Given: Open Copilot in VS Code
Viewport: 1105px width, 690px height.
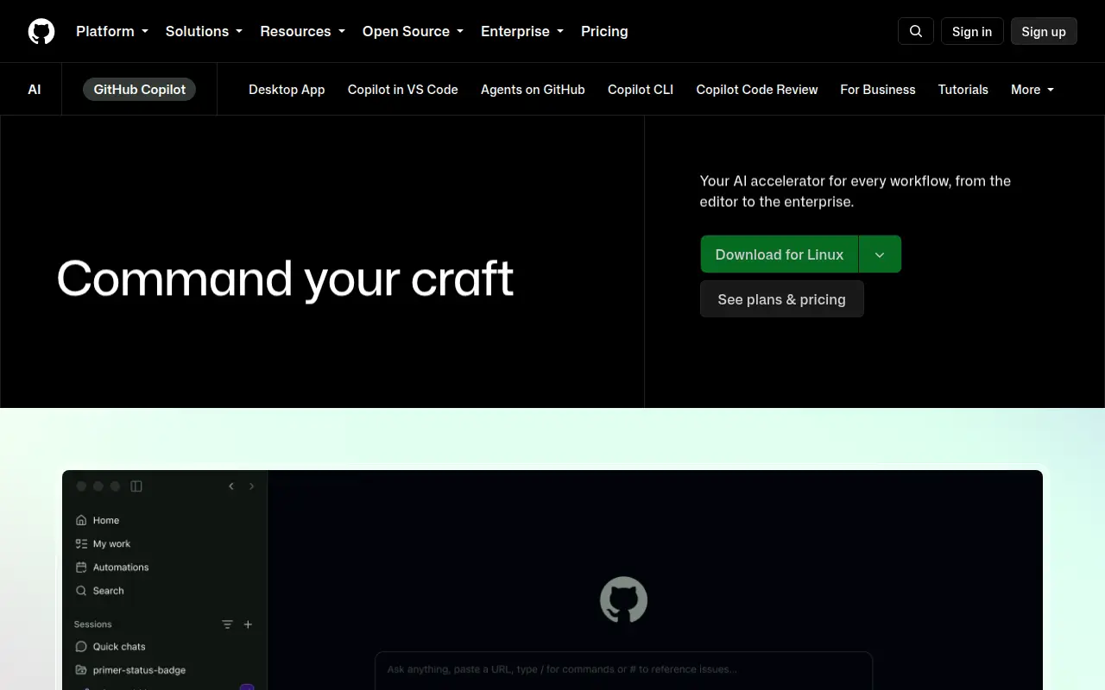Looking at the screenshot, I should 403,90.
